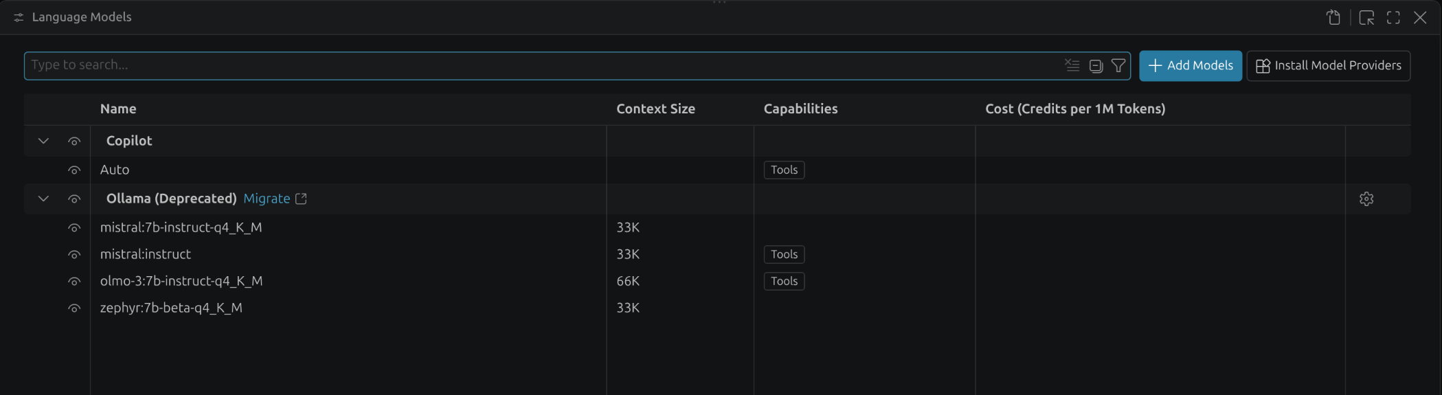Collapse the Ollama (Deprecated) group
Image resolution: width=1442 pixels, height=395 pixels.
(43, 199)
